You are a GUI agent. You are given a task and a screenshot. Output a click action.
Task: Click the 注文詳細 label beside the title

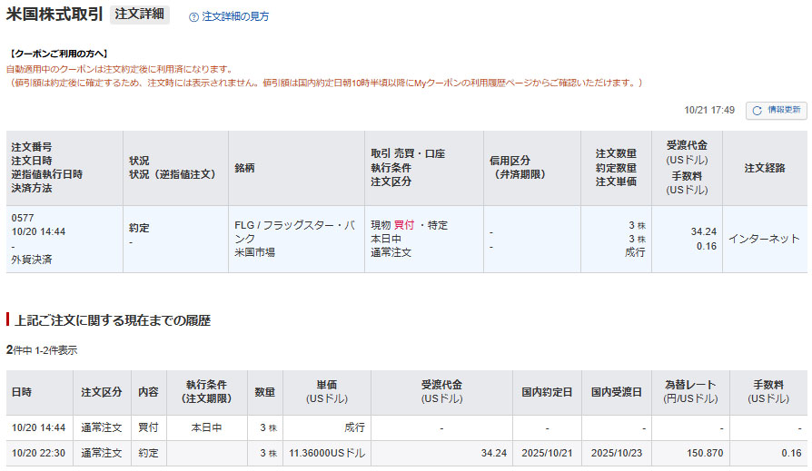pos(139,15)
